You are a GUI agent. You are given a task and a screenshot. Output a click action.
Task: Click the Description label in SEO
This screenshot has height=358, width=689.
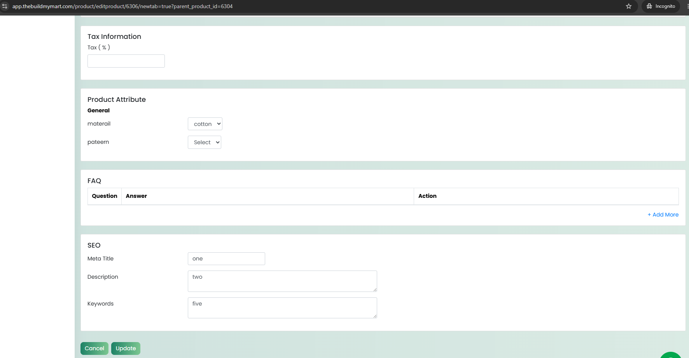coord(103,277)
